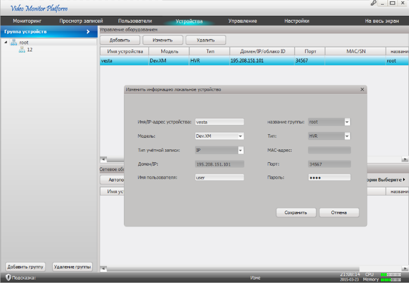Click the CPU usage meter
Image resolution: width=409 pixels, height=283 pixels.
(391, 274)
